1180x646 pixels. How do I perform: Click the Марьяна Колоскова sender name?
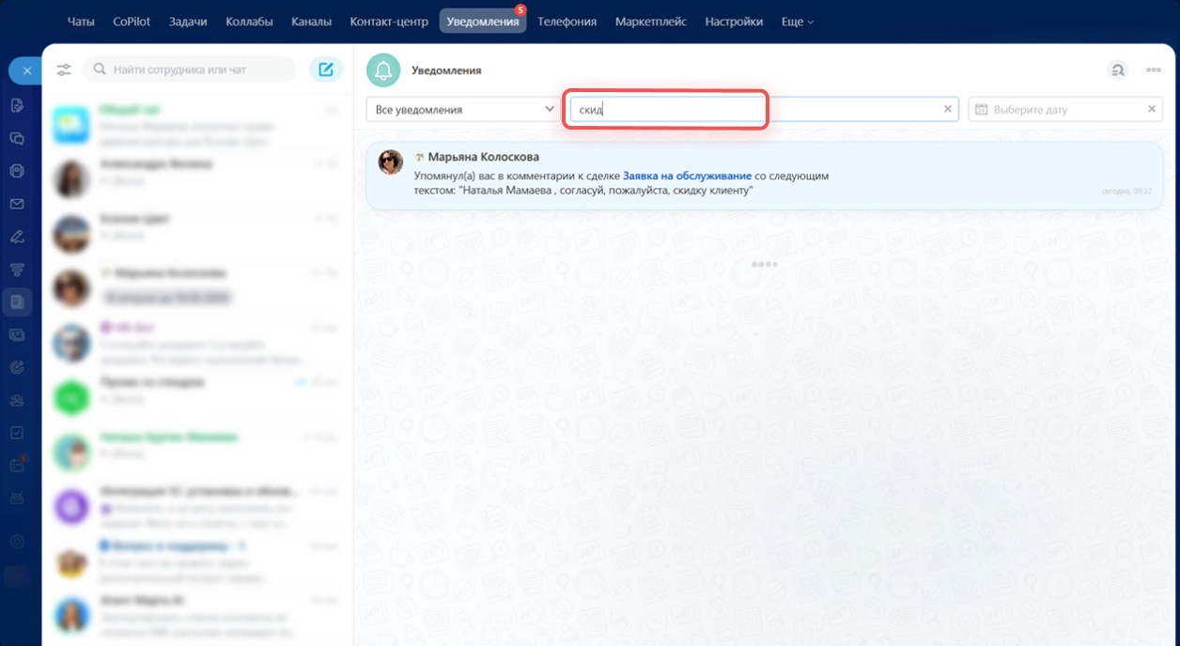pyautogui.click(x=483, y=157)
